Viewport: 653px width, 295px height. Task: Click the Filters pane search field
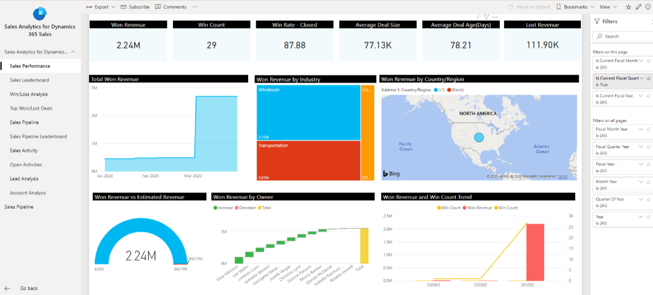coord(623,36)
